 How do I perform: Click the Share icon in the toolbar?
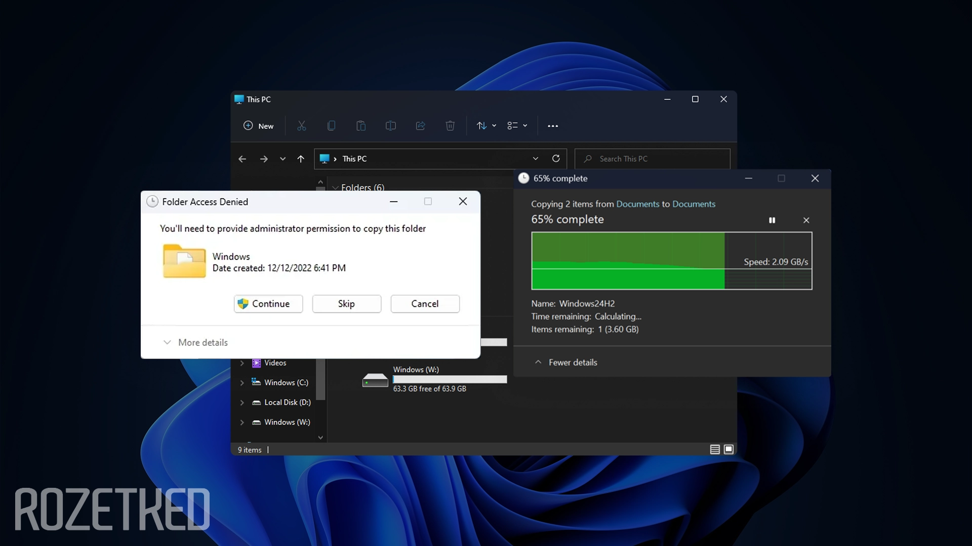tap(420, 126)
